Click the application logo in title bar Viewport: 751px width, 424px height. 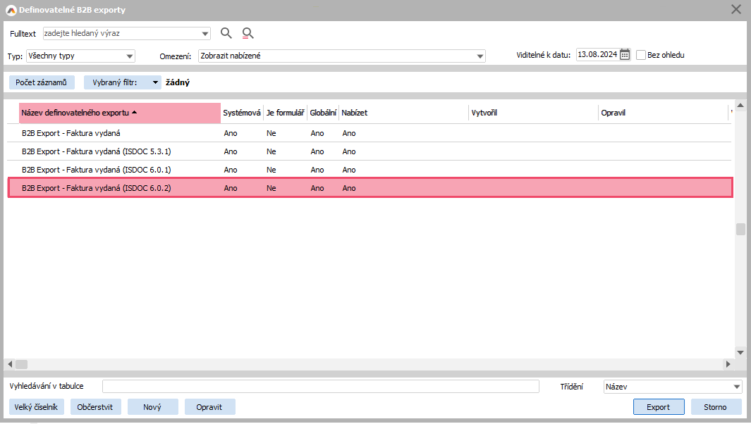pyautogui.click(x=11, y=10)
